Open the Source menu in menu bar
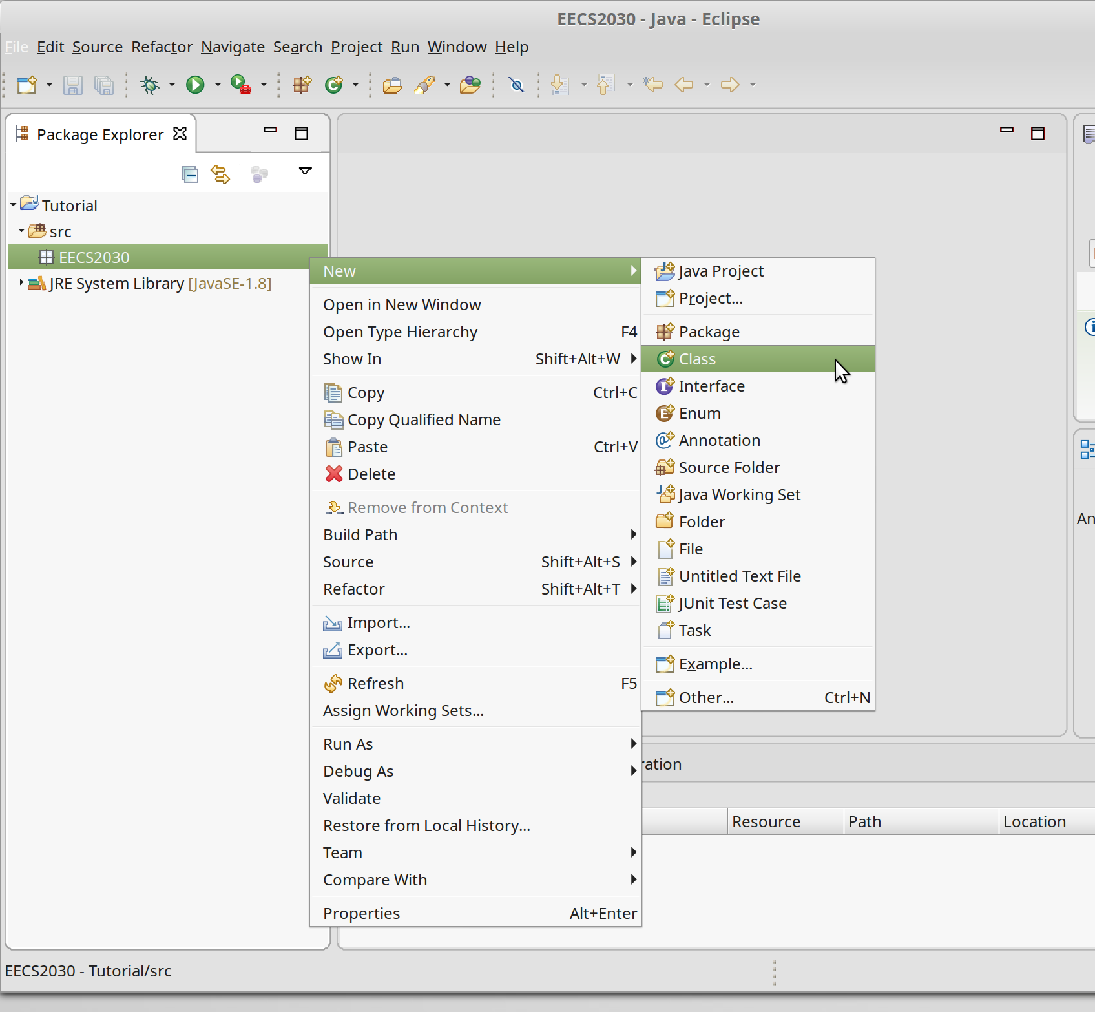Screen dimensions: 1095x1012 pos(98,47)
